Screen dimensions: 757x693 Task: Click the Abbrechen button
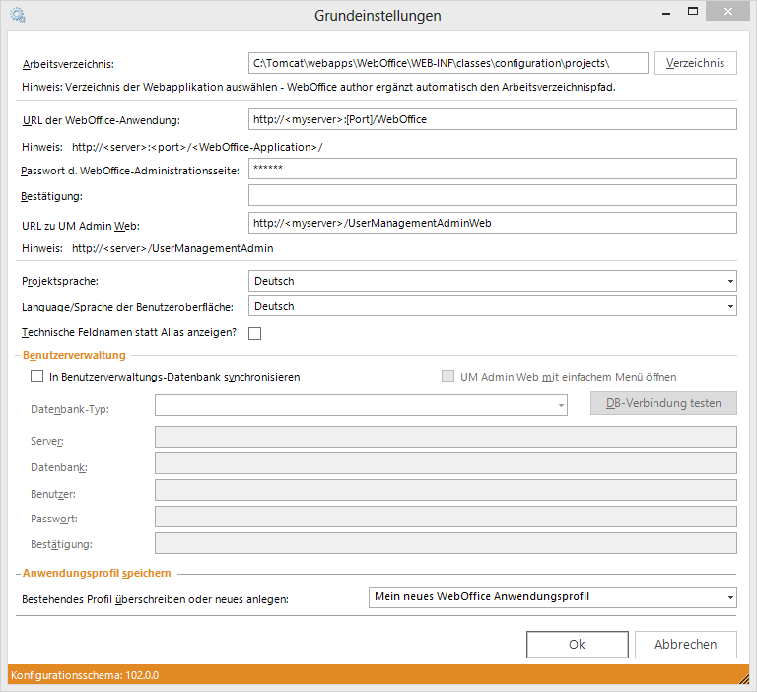coord(685,644)
